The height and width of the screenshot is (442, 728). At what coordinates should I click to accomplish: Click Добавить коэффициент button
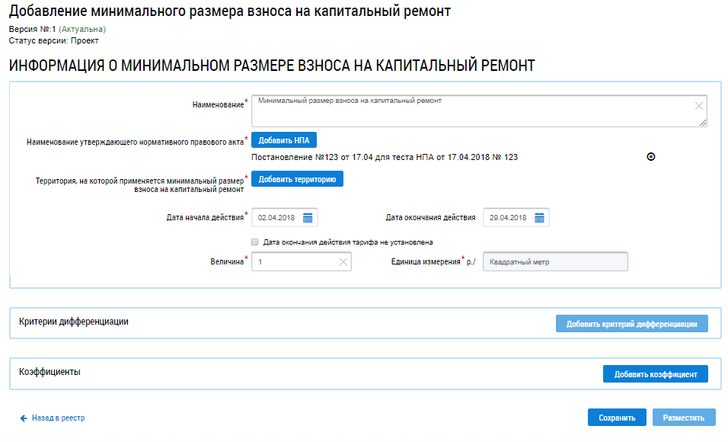(x=655, y=373)
